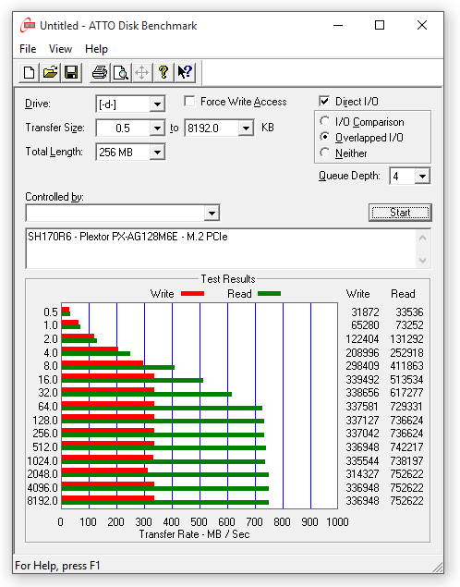Open the File menu
This screenshot has height=587, width=460.
click(28, 49)
